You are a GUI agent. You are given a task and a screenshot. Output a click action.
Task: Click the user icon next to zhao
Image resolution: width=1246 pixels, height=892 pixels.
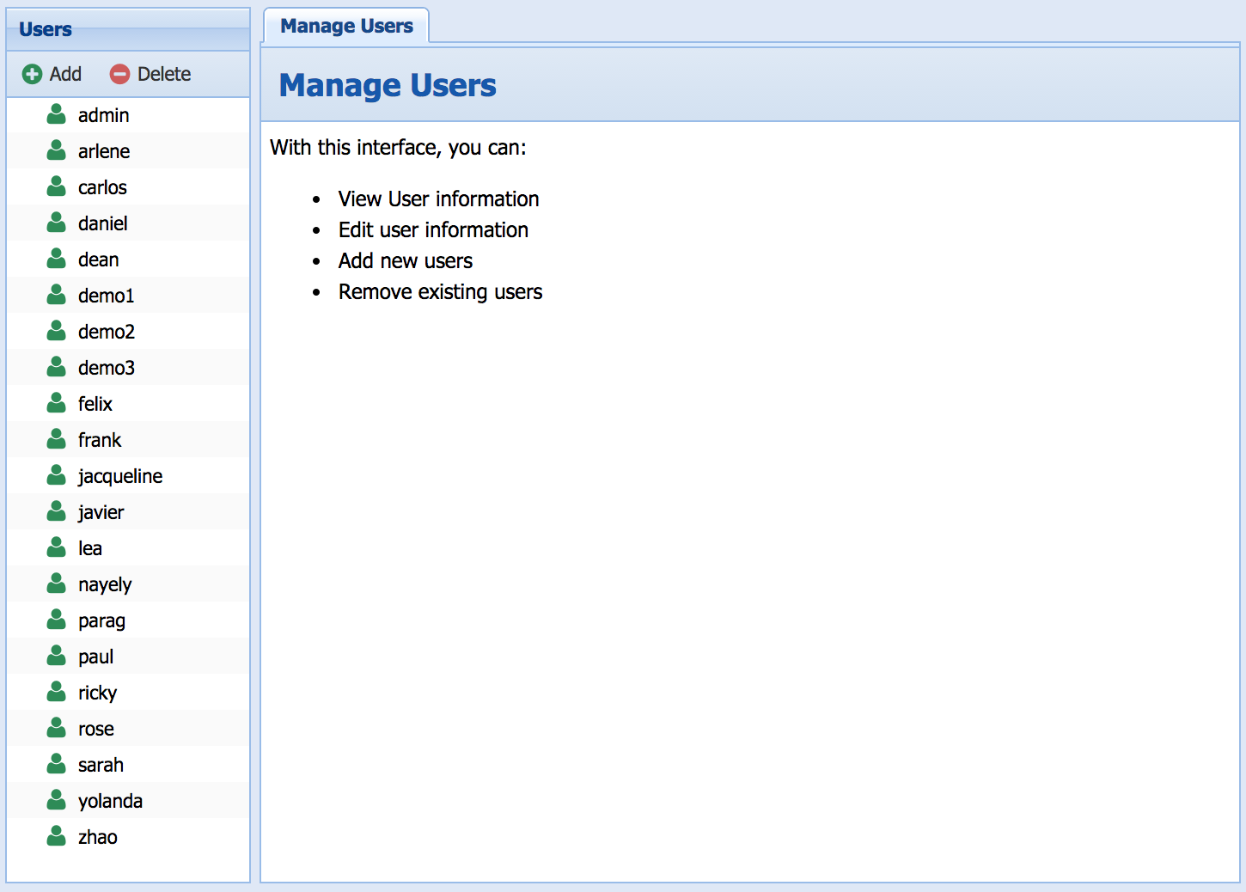click(57, 836)
